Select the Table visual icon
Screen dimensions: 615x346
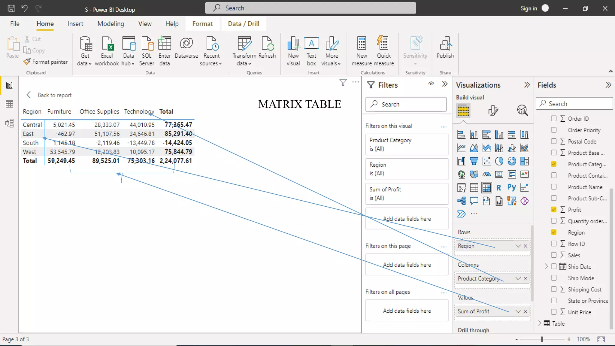[x=474, y=188]
